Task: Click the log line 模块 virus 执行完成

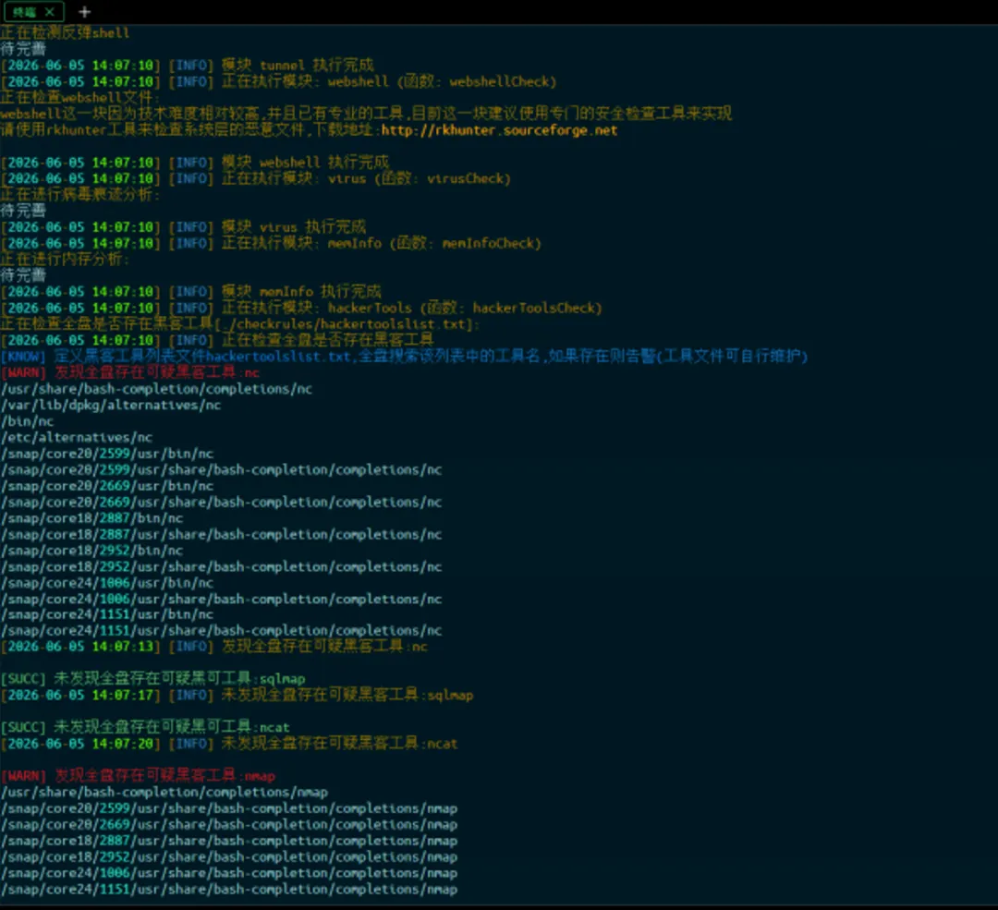Action: [183, 226]
